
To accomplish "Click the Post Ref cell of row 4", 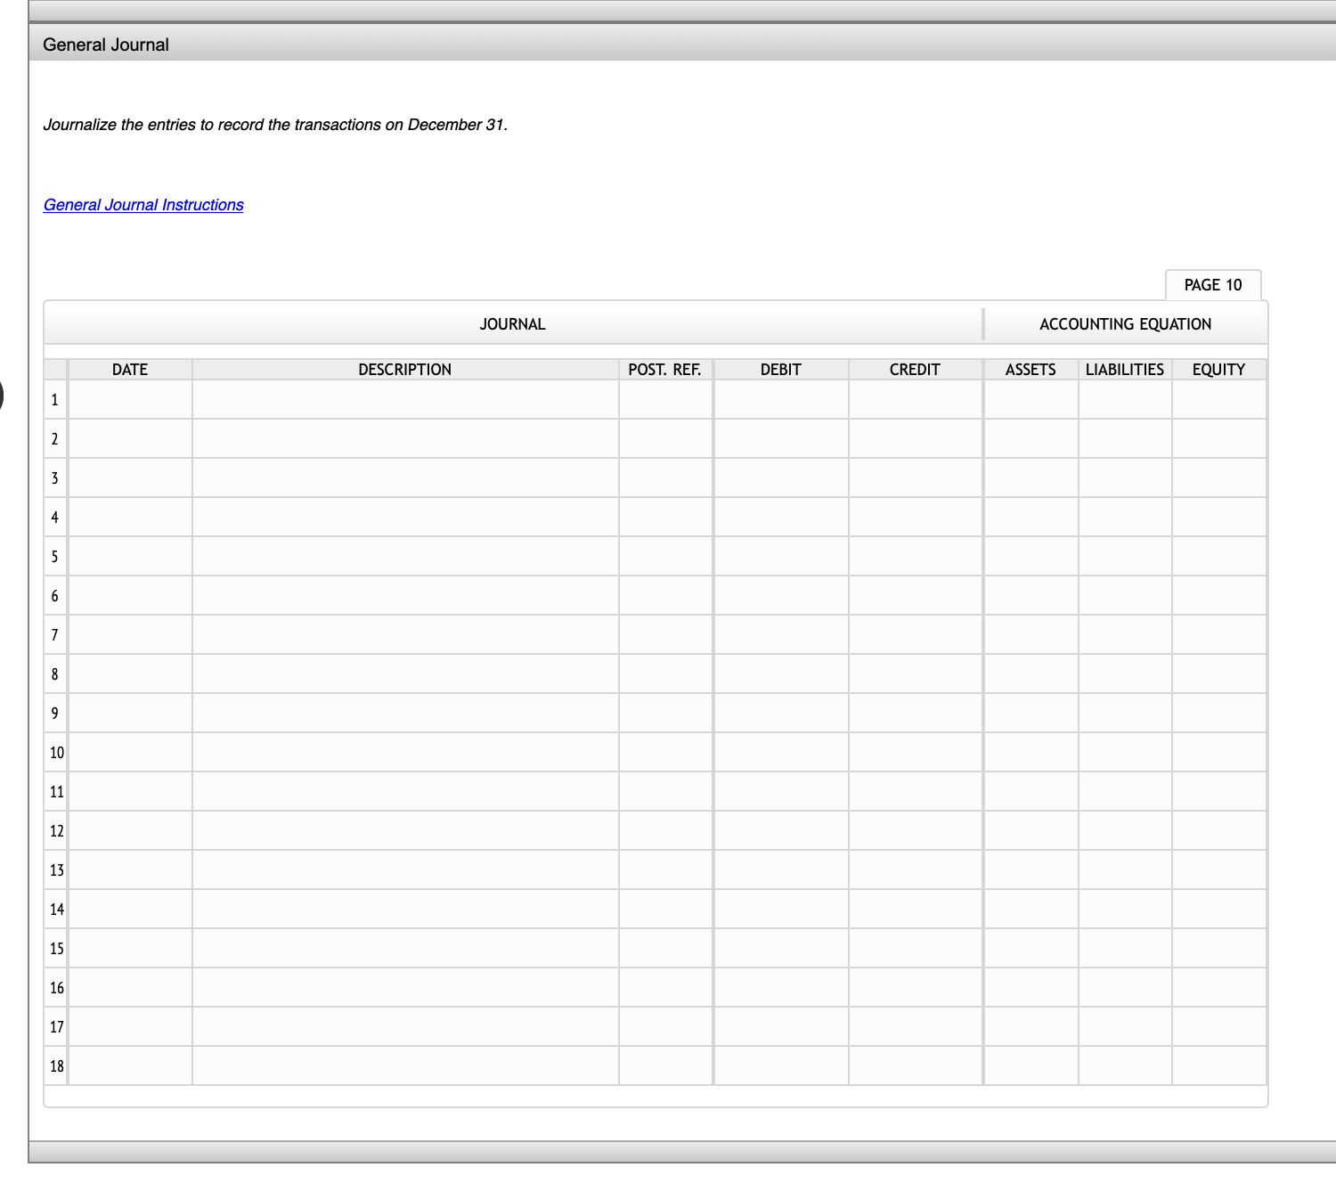I will coord(664,517).
